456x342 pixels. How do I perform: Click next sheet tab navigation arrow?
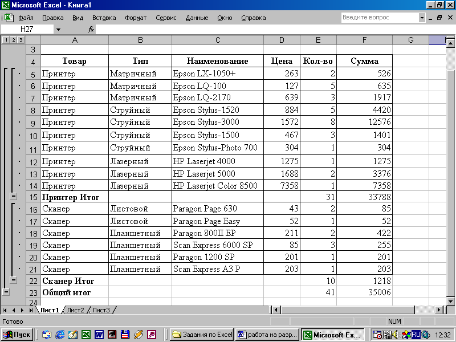[x=22, y=310]
